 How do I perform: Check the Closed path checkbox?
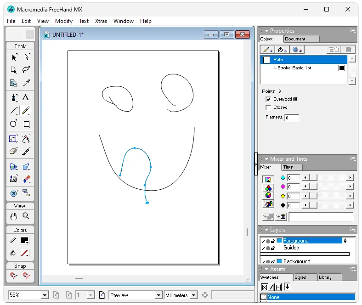268,107
